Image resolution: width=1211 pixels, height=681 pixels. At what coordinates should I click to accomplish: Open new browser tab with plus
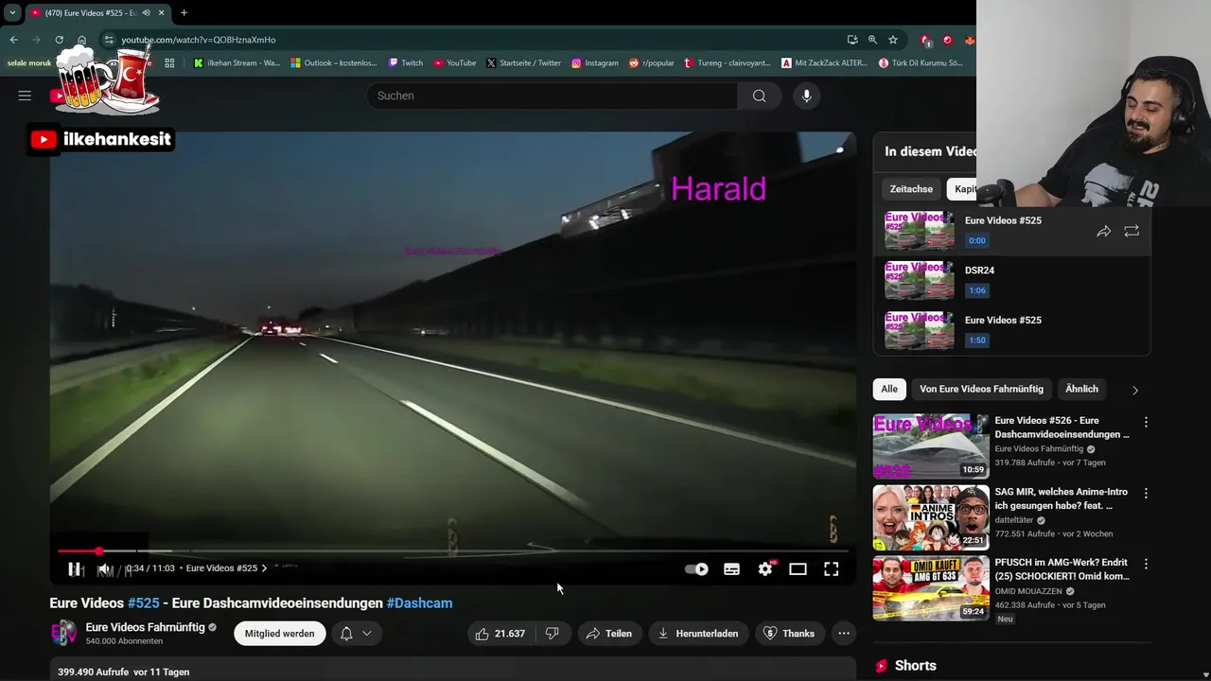tap(184, 13)
